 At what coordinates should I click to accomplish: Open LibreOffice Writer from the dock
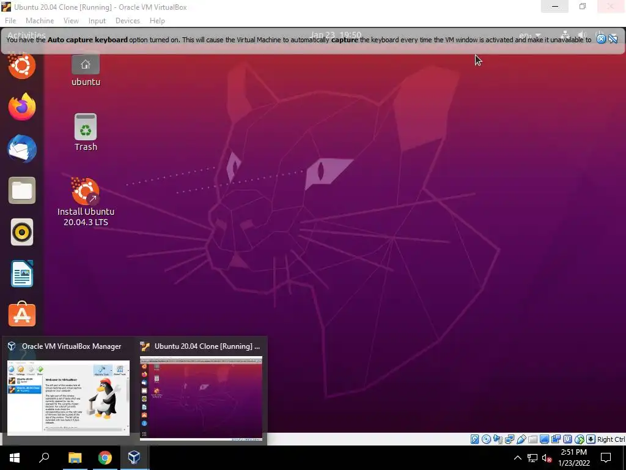tap(22, 274)
